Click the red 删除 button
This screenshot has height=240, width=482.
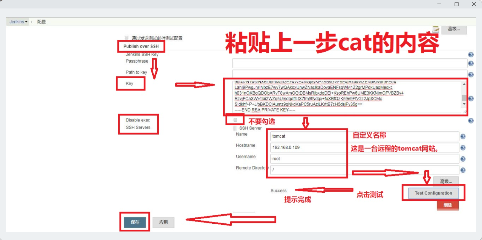click(448, 206)
